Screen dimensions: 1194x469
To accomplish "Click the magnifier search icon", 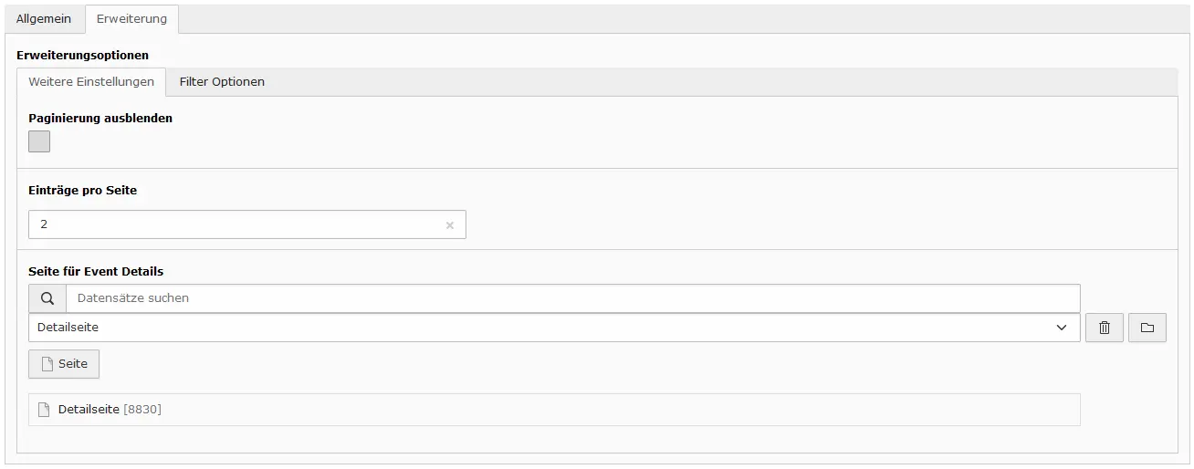I will 47,298.
